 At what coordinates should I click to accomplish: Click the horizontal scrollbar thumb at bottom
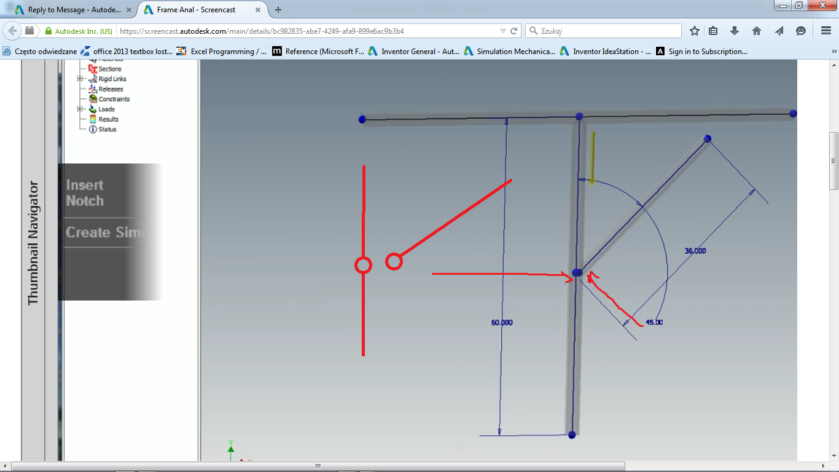[318, 466]
